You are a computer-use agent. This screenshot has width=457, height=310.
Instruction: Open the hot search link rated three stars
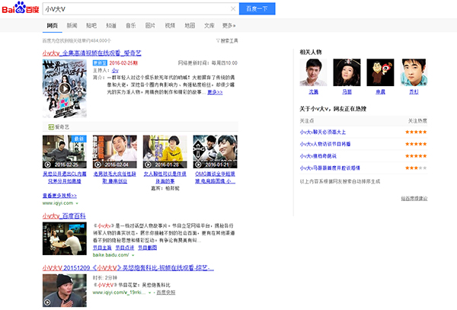pyautogui.click(x=330, y=168)
